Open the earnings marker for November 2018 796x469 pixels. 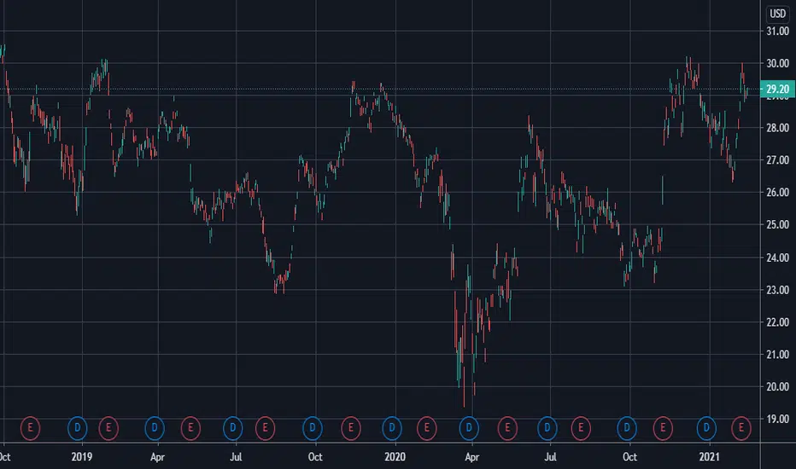click(30, 428)
